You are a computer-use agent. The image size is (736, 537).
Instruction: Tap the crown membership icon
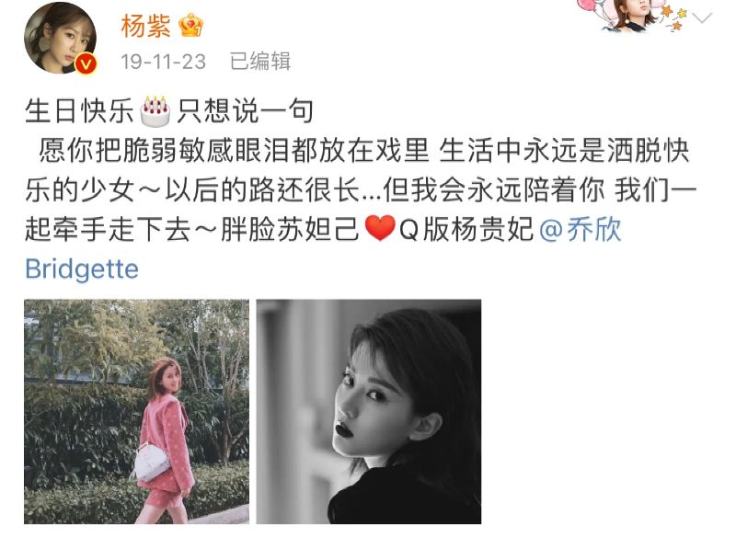pos(191,26)
